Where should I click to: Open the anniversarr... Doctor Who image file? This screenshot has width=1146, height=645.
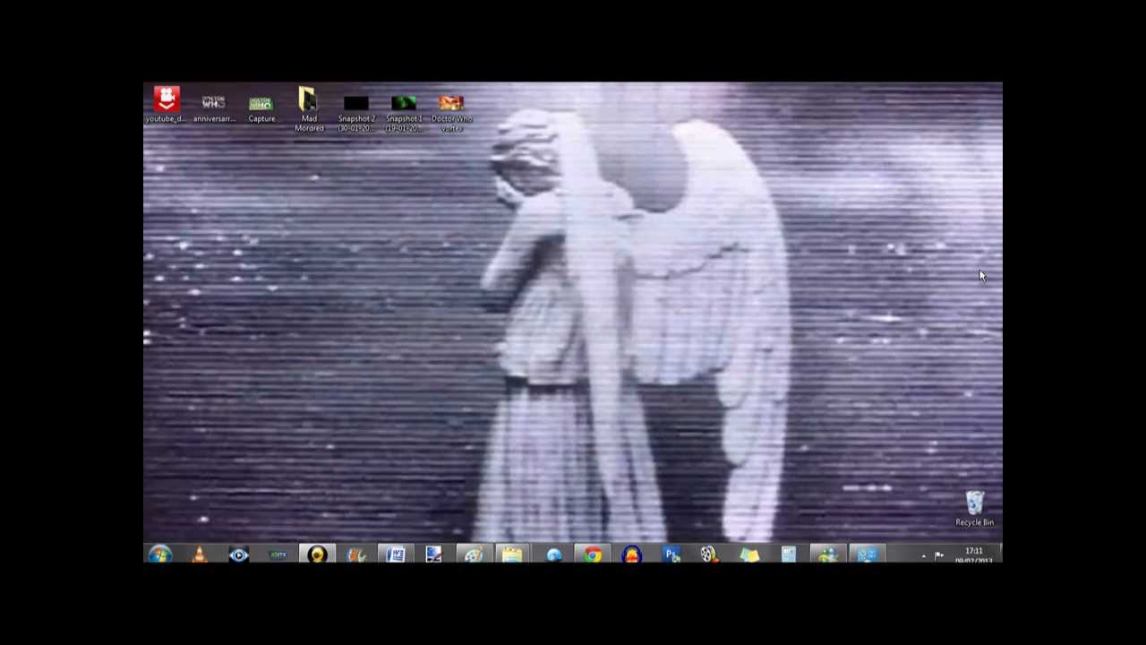point(214,104)
